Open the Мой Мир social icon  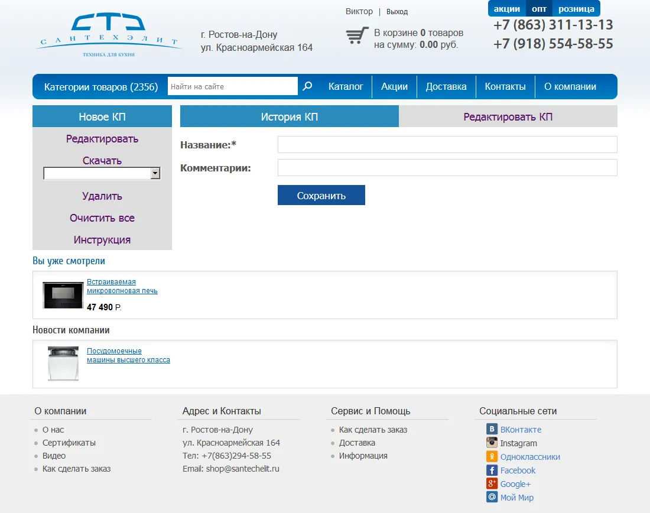[492, 497]
